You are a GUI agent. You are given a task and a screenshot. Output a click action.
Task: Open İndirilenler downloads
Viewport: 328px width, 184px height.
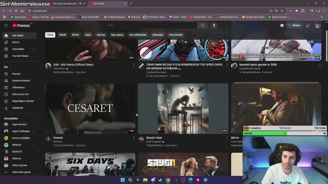click(x=19, y=108)
